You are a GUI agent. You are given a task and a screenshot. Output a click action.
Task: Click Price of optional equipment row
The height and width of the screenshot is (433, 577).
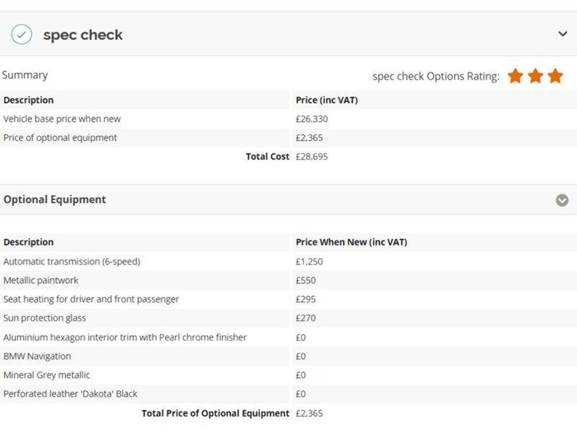point(288,138)
